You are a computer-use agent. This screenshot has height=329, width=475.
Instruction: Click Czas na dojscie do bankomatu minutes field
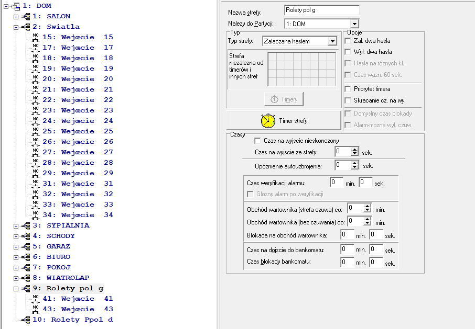click(x=347, y=249)
